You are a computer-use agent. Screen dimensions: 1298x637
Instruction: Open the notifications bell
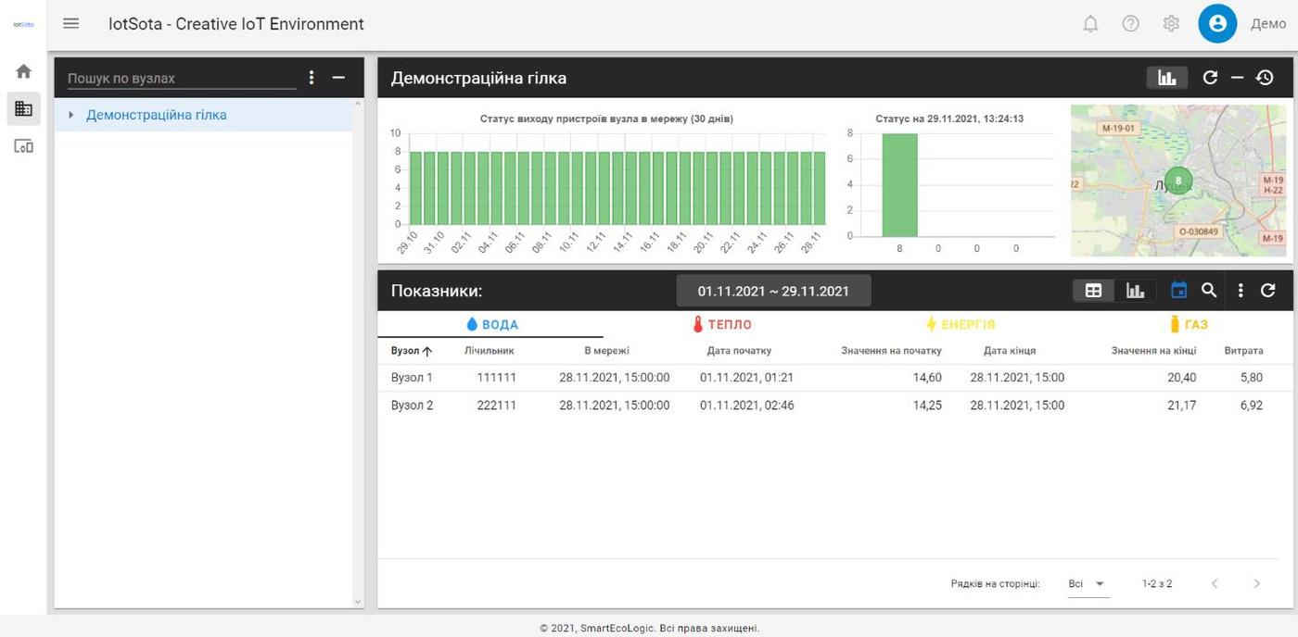[x=1090, y=24]
